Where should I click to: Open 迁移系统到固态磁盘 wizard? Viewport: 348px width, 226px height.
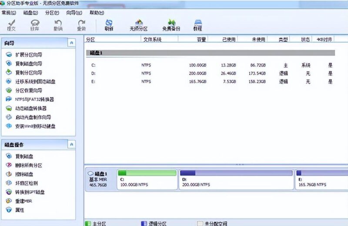pyautogui.click(x=35, y=81)
